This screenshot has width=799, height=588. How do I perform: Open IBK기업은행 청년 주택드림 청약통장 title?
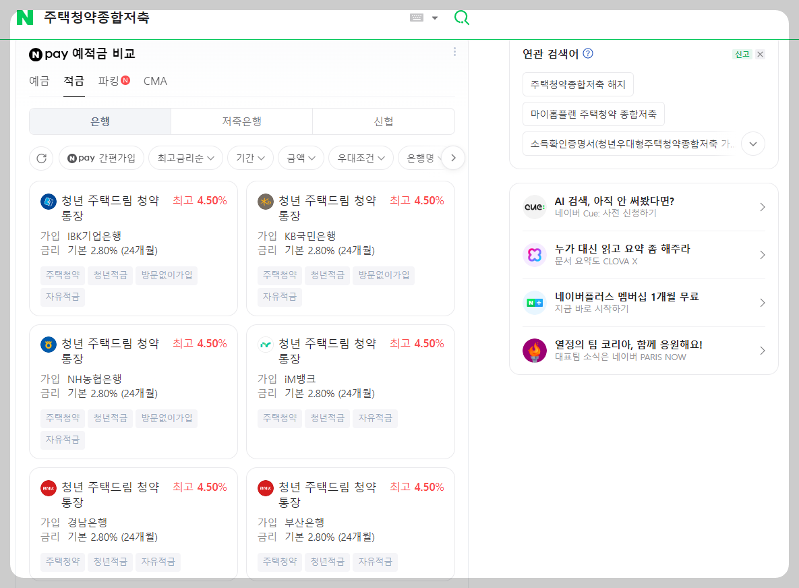point(111,208)
